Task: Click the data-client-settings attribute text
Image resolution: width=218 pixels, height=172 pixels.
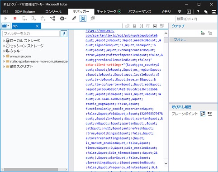Action: pos(104,65)
